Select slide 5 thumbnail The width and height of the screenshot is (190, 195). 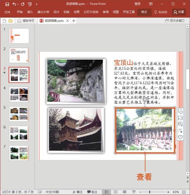19,114
